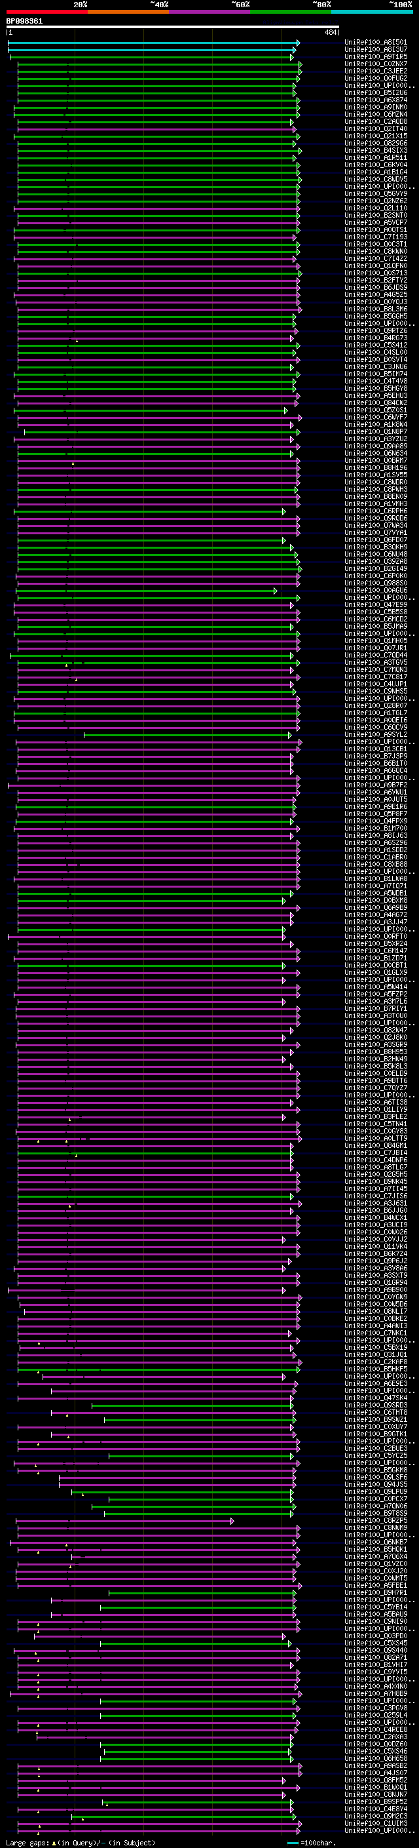This screenshot has height=1848, width=419.
Task: Click label UniRef100_A5W414
Action: pos(376,987)
